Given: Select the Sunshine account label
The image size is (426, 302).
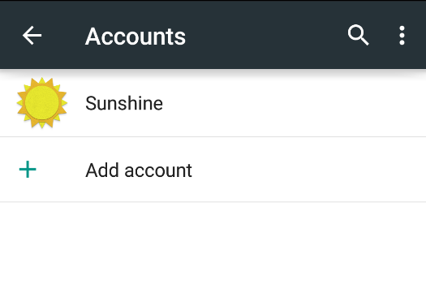Looking at the screenshot, I should tap(124, 103).
